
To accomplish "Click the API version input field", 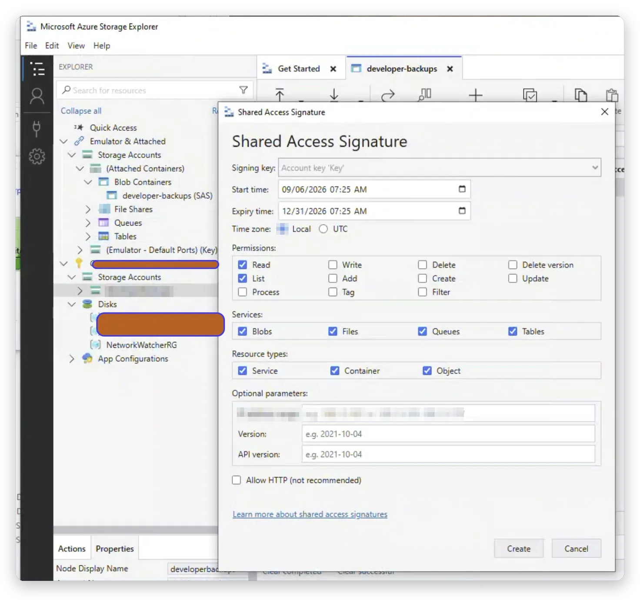I will pyautogui.click(x=448, y=454).
